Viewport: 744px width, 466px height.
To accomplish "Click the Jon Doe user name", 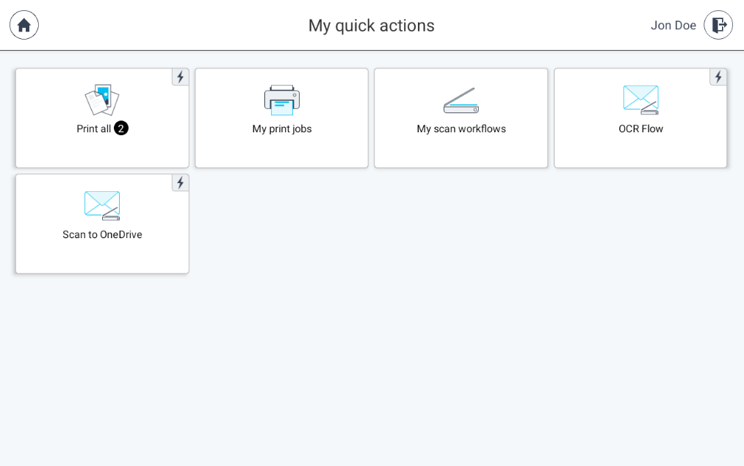I will tap(673, 25).
